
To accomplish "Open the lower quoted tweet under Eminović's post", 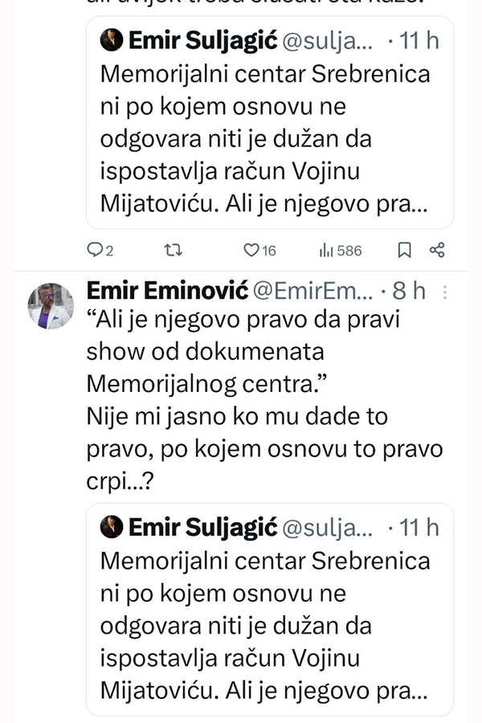I will (x=265, y=627).
